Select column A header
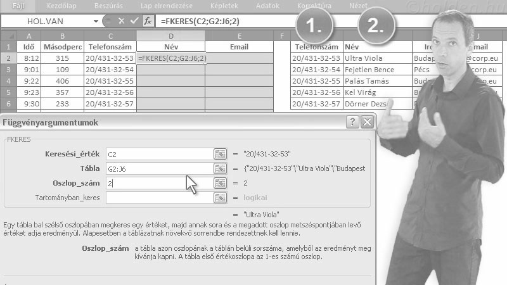Screen dimensions: 507x285 pyautogui.click(x=29, y=36)
